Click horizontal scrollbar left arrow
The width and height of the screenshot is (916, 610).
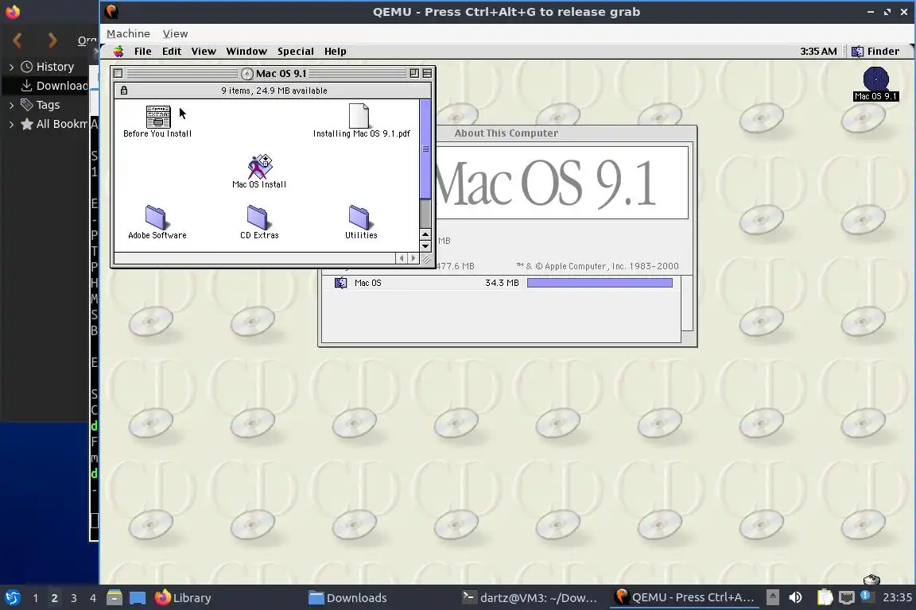[402, 258]
